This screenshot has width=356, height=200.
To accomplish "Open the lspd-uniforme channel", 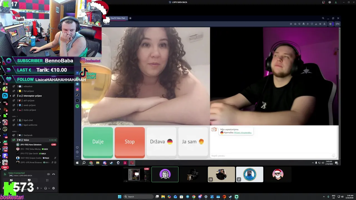I will 30,125.
